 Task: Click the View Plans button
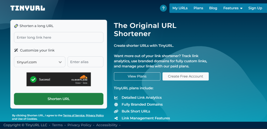click(137, 76)
